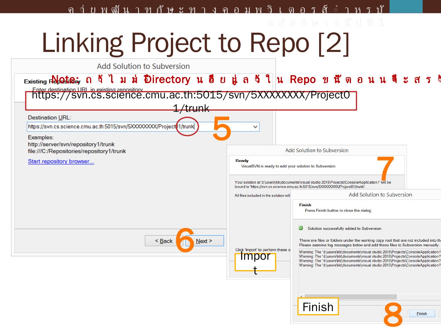Click the Finish button at the dialog bottom
This screenshot has width=441, height=330.
422,313
